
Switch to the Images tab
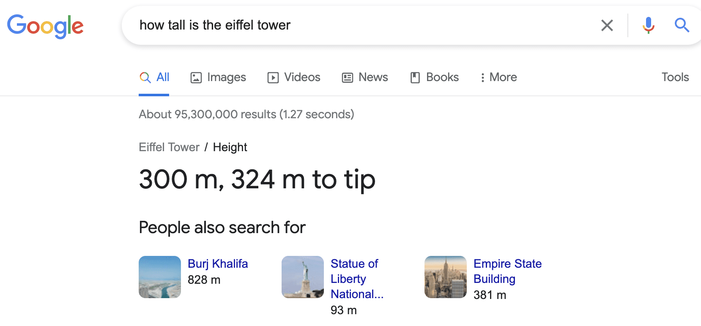226,77
